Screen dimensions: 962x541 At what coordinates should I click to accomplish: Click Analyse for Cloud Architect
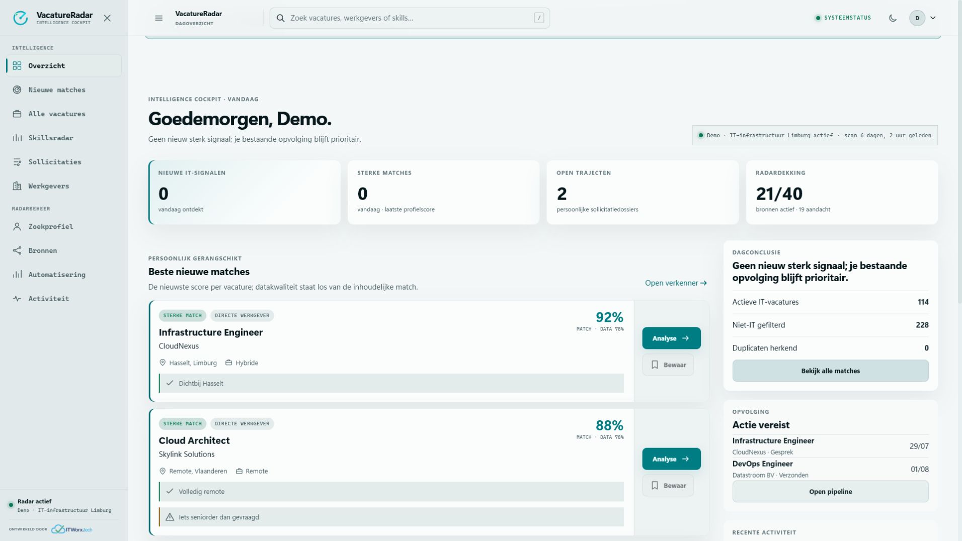click(671, 459)
